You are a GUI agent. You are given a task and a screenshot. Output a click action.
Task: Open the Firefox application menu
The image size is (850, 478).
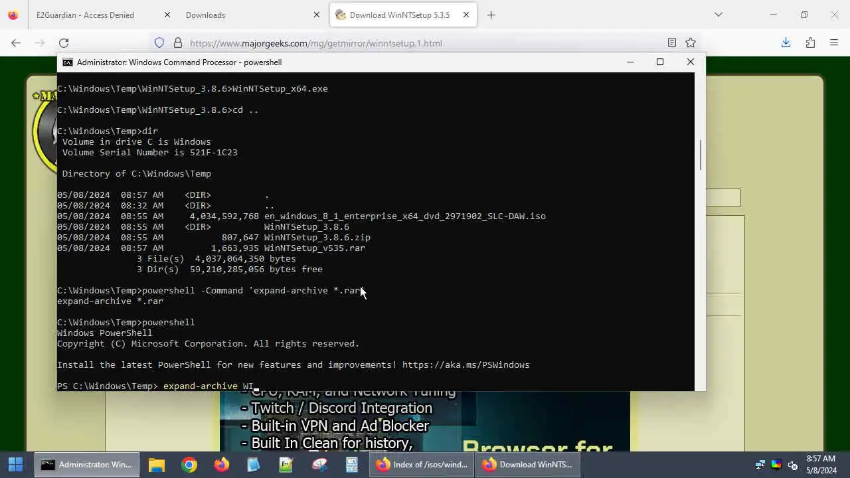[x=834, y=42]
